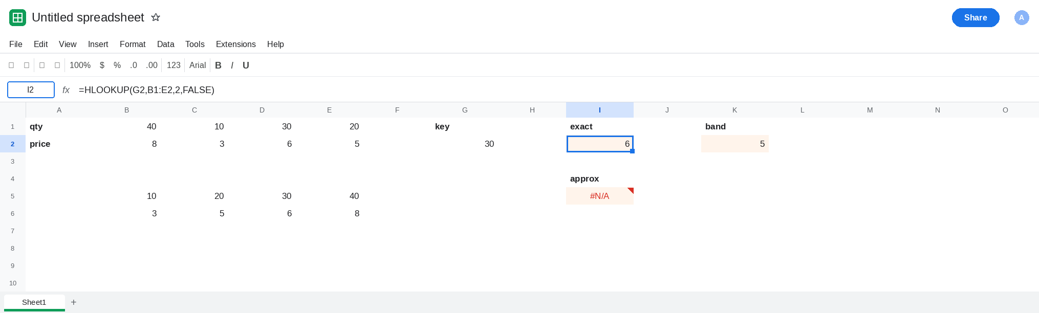Format the selection as percent (%)

(x=117, y=65)
